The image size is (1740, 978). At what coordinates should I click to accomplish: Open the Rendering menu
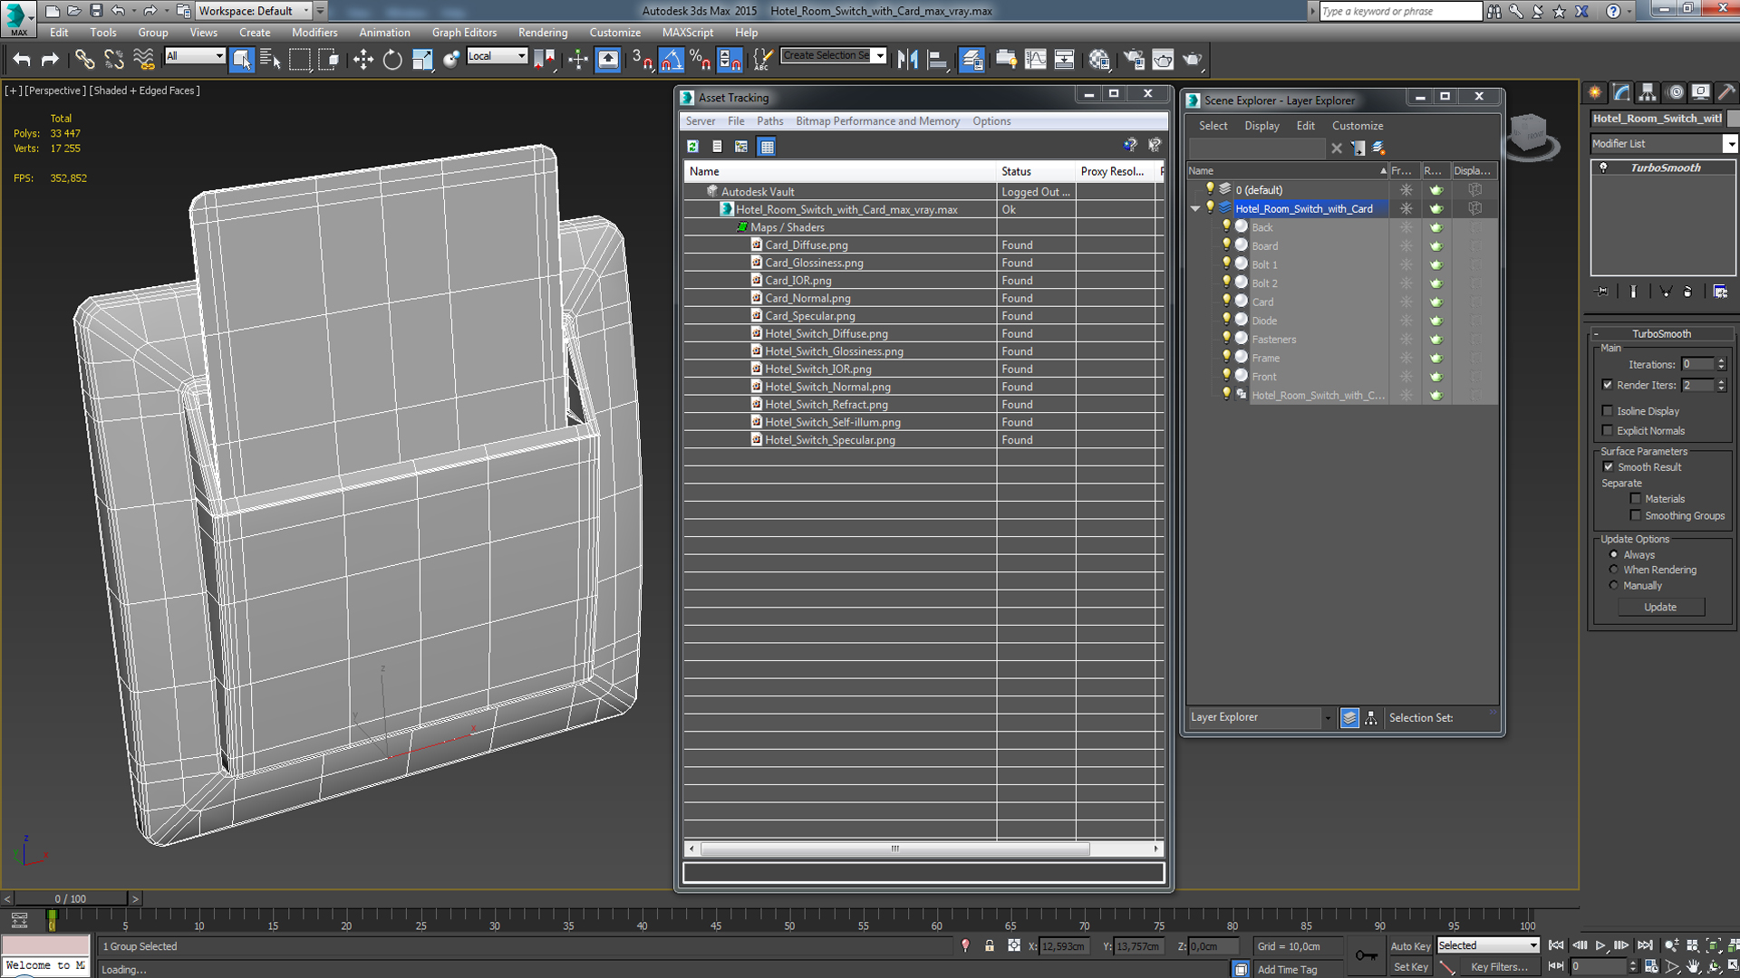coord(543,33)
